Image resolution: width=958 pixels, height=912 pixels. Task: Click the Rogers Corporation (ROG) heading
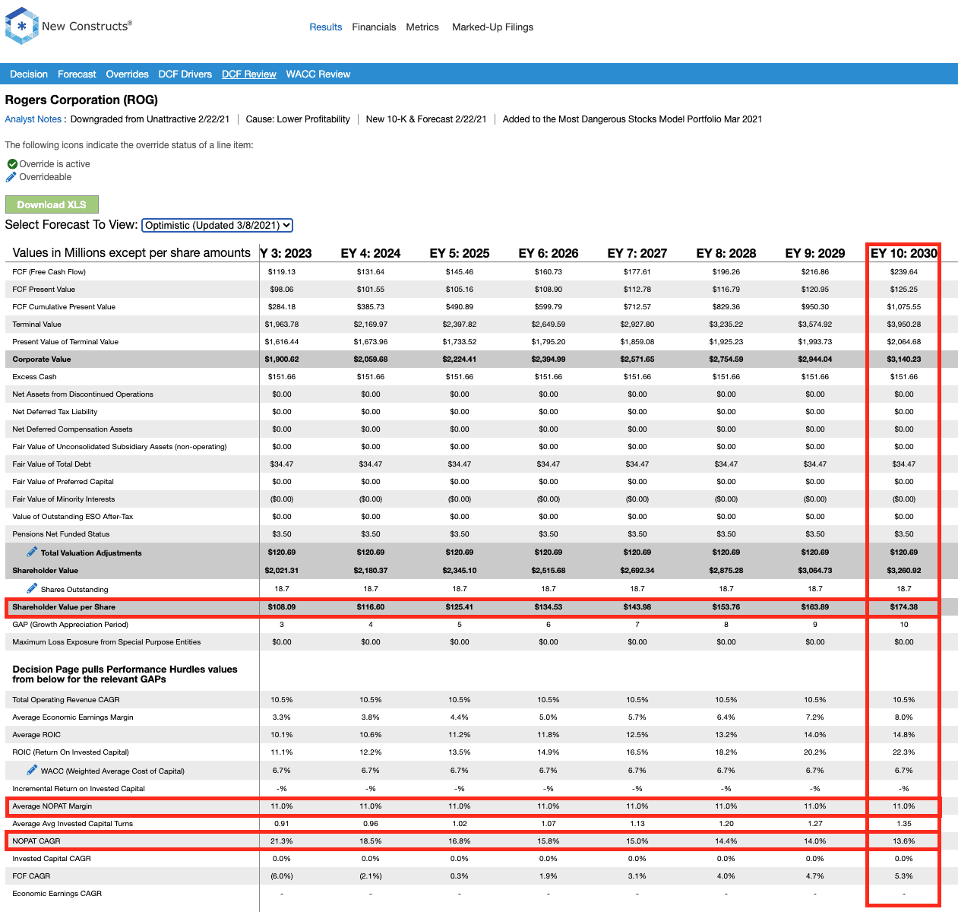[x=81, y=100]
